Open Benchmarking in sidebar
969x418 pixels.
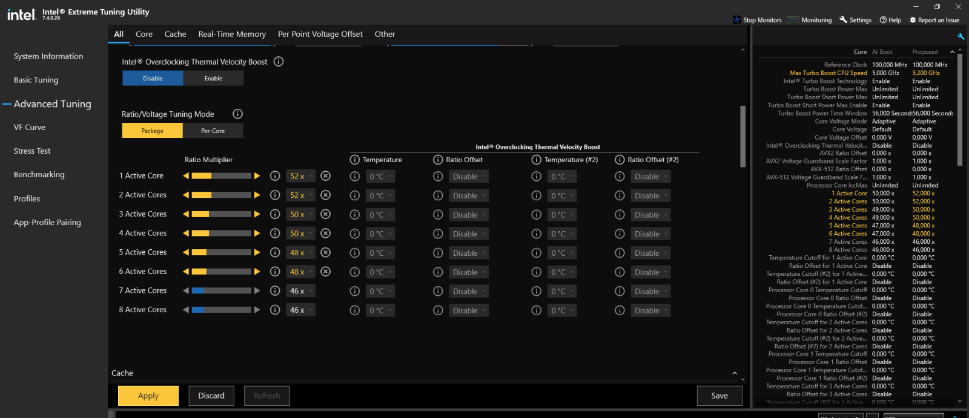tap(39, 175)
